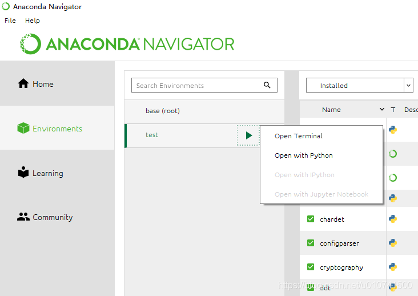Click the cryptography package name
The height and width of the screenshot is (296, 418).
(x=341, y=267)
